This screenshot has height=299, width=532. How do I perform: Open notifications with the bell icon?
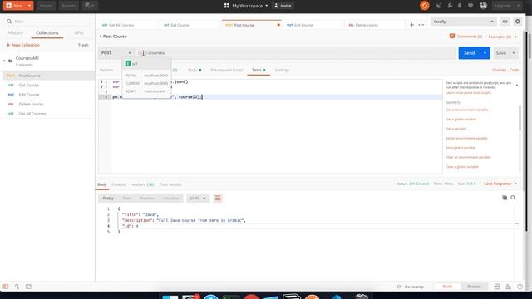coord(460,6)
